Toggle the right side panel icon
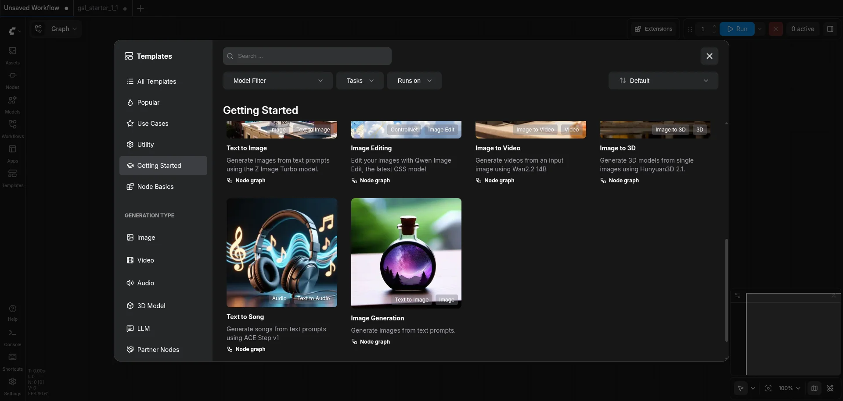The height and width of the screenshot is (401, 843). pyautogui.click(x=830, y=29)
